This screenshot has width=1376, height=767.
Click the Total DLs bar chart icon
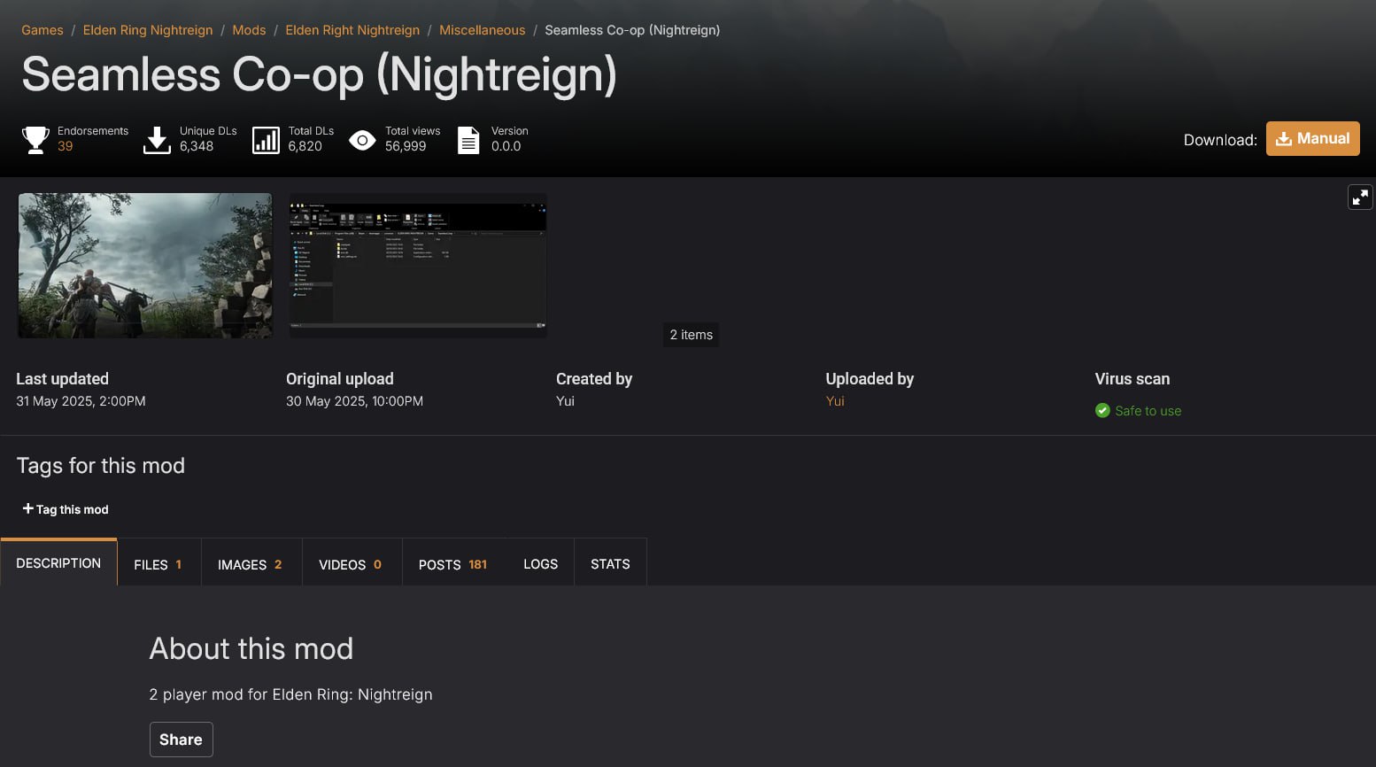[266, 139]
